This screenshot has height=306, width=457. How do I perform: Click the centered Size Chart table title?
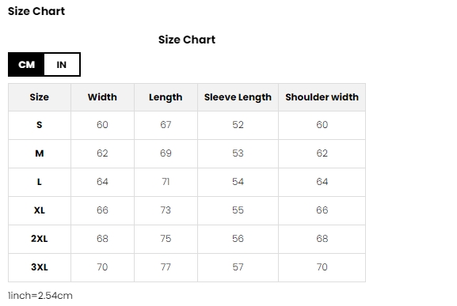click(x=187, y=40)
